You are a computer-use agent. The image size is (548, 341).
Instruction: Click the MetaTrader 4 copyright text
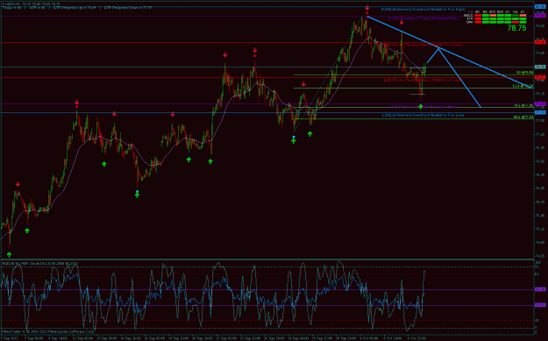(48, 330)
